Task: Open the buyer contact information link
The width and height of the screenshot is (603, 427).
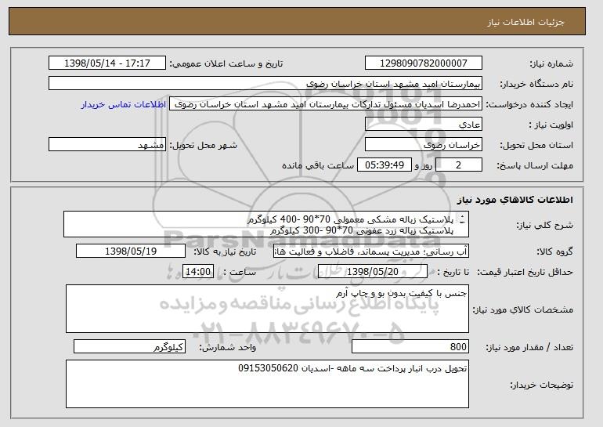Action: (x=124, y=104)
